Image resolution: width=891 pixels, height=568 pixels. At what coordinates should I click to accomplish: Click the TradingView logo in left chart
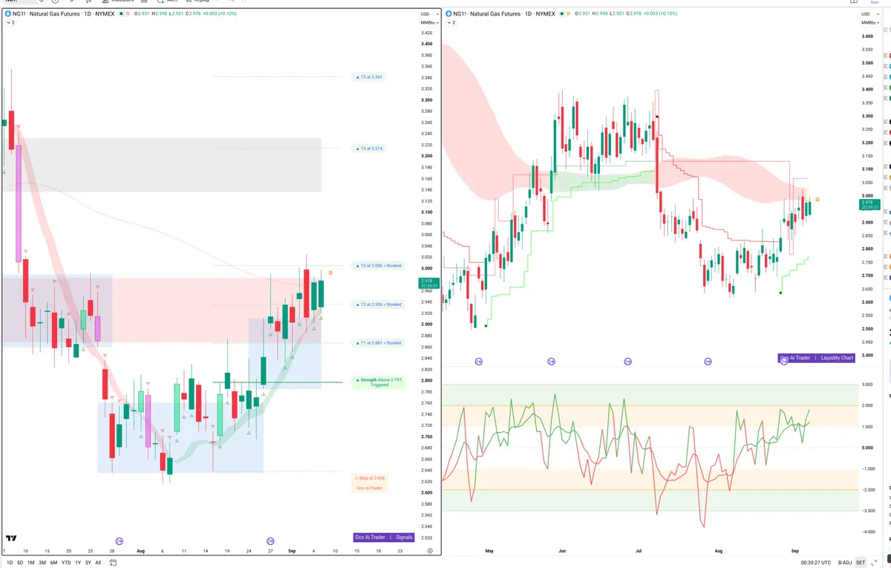coord(11,538)
